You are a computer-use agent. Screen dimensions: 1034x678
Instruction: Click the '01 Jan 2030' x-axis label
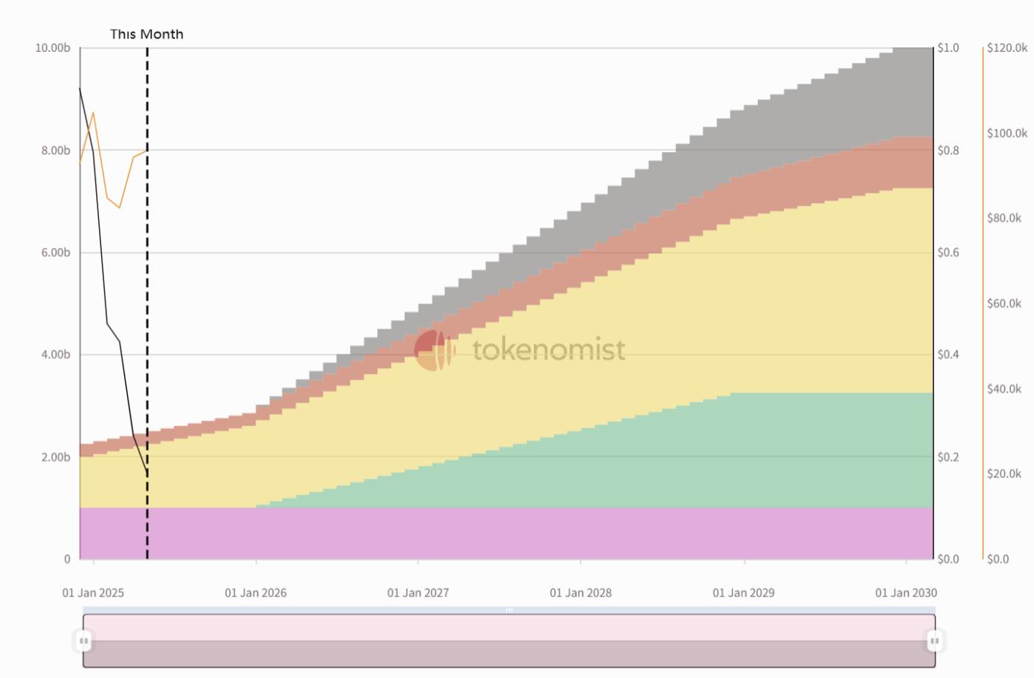click(x=905, y=592)
